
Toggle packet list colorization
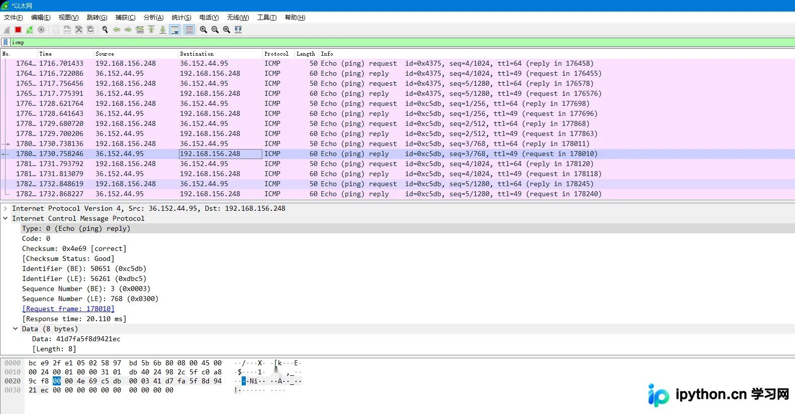pyautogui.click(x=189, y=30)
